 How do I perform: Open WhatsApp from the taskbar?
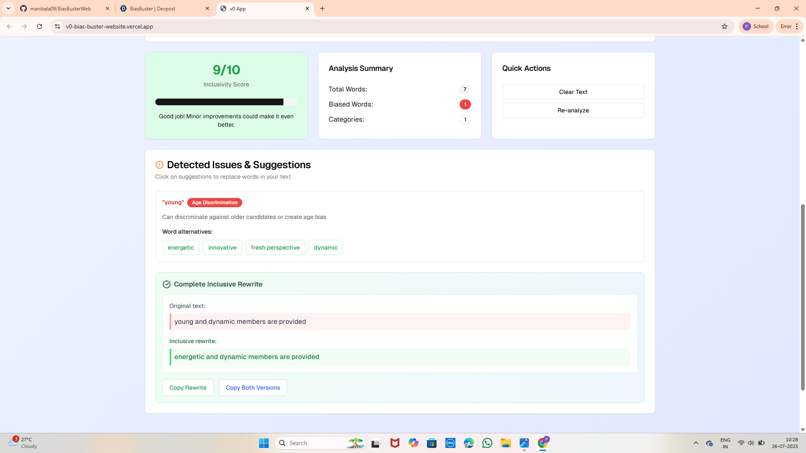tap(487, 443)
